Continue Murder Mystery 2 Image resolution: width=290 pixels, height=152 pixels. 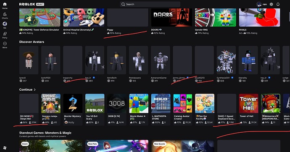tap(73, 109)
